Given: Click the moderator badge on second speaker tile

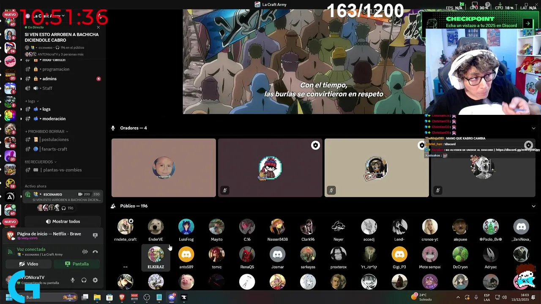Looking at the screenshot, I should point(315,145).
